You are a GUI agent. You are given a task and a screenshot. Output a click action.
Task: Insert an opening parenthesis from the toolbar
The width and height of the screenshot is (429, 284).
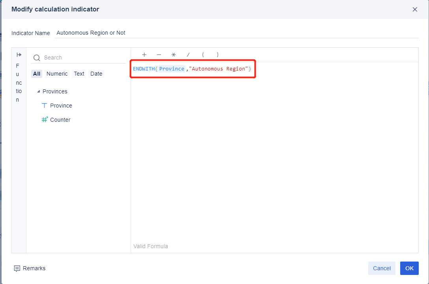pyautogui.click(x=203, y=54)
